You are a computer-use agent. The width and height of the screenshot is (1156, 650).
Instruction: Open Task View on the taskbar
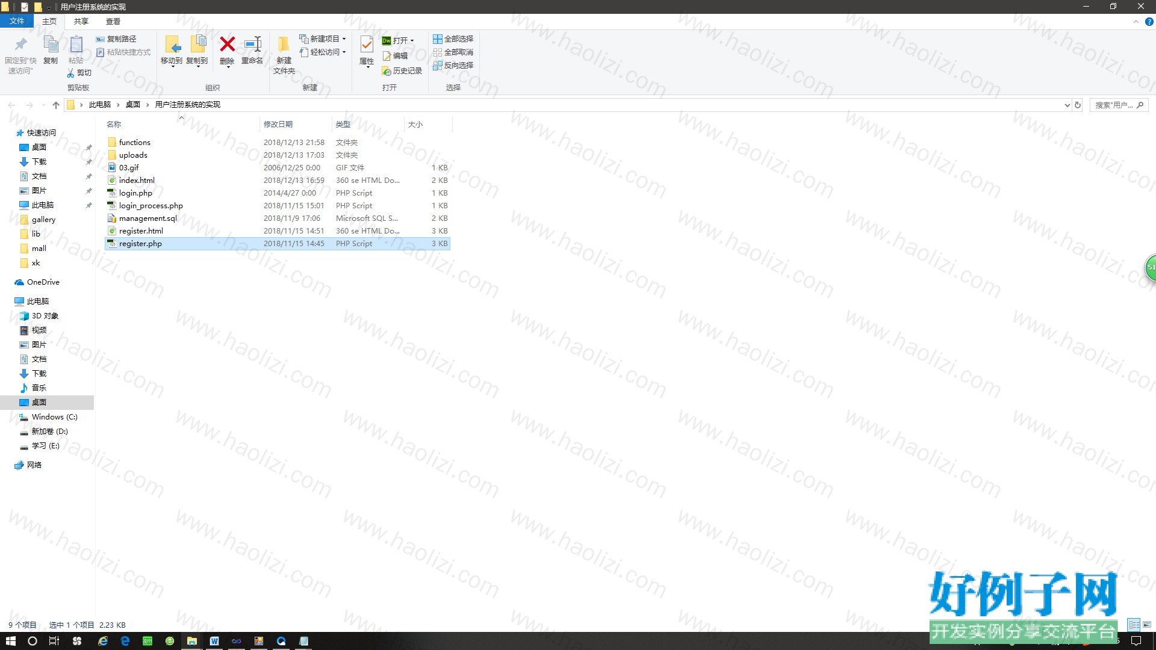click(x=54, y=641)
